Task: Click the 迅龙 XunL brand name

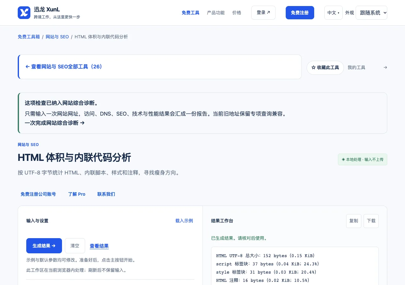Action: [x=47, y=9]
